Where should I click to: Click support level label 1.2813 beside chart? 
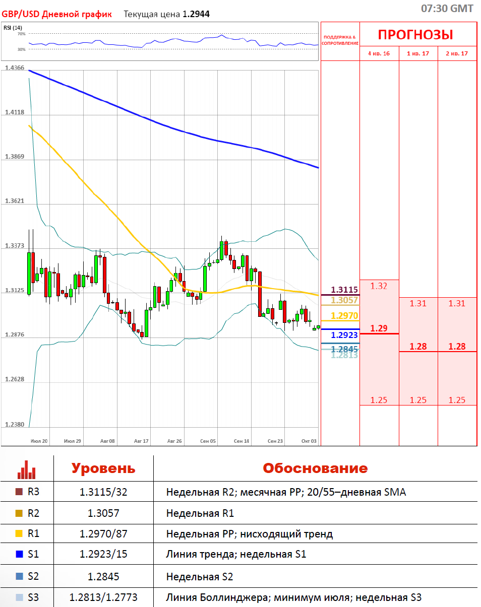[344, 355]
